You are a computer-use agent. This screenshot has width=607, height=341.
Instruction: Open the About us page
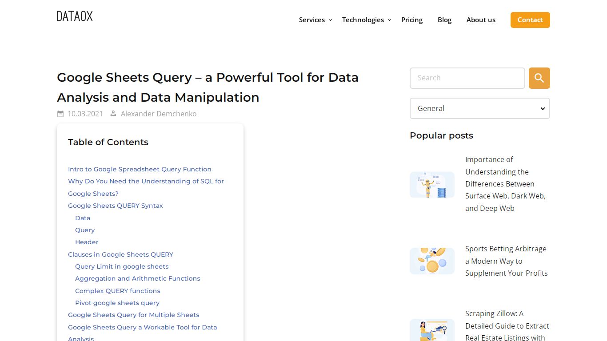(x=481, y=20)
